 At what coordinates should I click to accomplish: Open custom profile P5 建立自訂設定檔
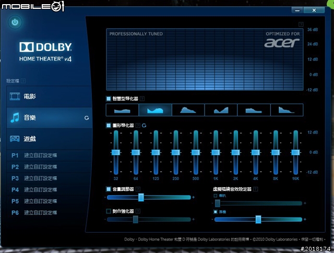click(49, 201)
